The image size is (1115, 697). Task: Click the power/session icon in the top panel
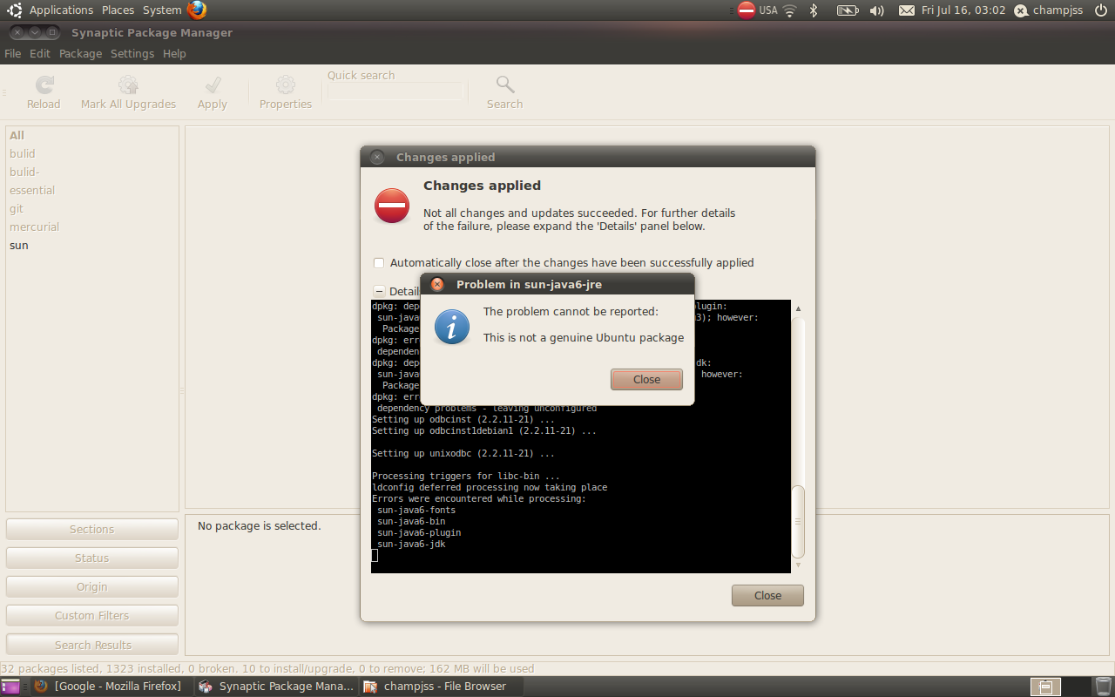1101,10
